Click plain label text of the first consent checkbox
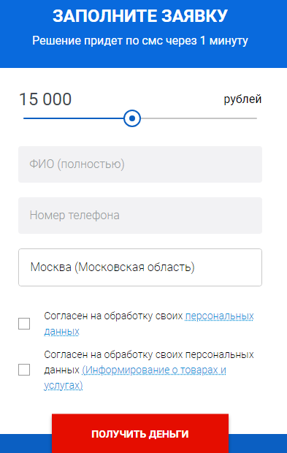Screen dimensions: 287x453 click(113, 316)
